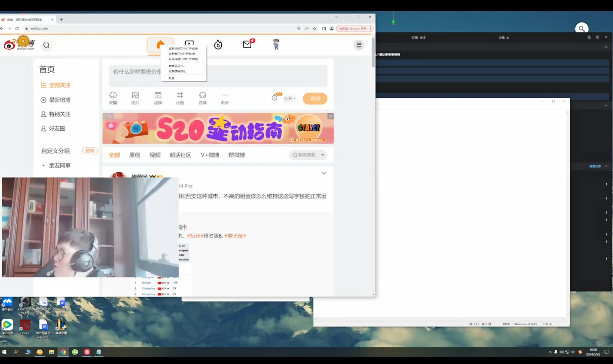Screen dimensions: 613x364
Task: Open Dota 2 desktop shortcut
Action: coord(25,326)
